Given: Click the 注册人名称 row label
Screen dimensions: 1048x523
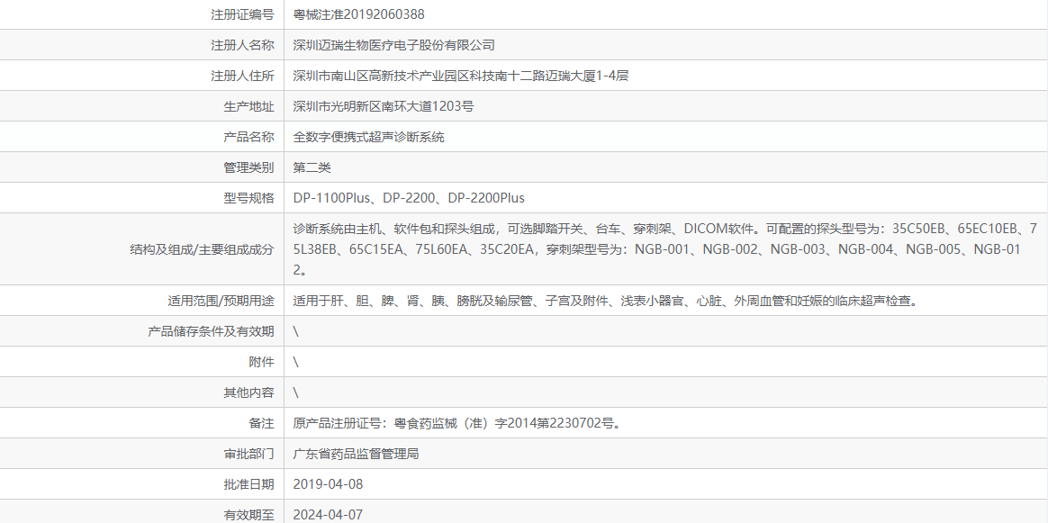Looking at the screenshot, I should [242, 44].
